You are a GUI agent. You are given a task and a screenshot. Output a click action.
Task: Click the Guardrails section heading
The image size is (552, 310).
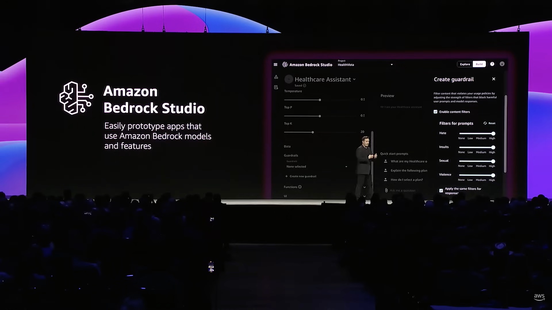point(291,155)
